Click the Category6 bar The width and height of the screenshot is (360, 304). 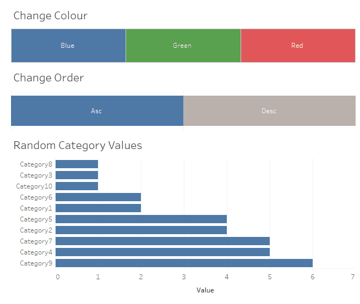tap(99, 197)
